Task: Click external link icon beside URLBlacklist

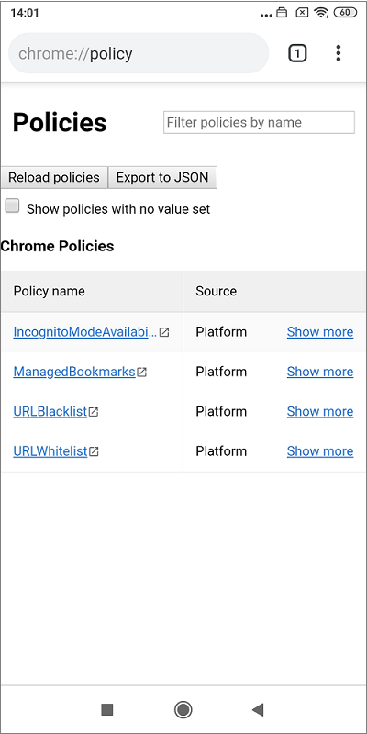Action: [x=94, y=412]
